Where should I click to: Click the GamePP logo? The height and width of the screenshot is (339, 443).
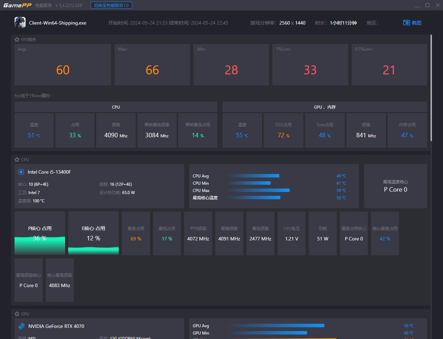point(17,5)
